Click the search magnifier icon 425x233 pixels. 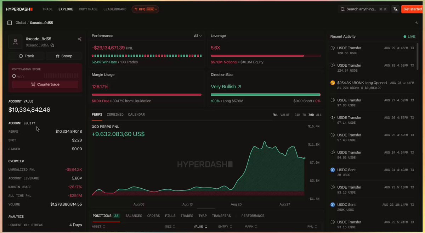tap(342, 9)
